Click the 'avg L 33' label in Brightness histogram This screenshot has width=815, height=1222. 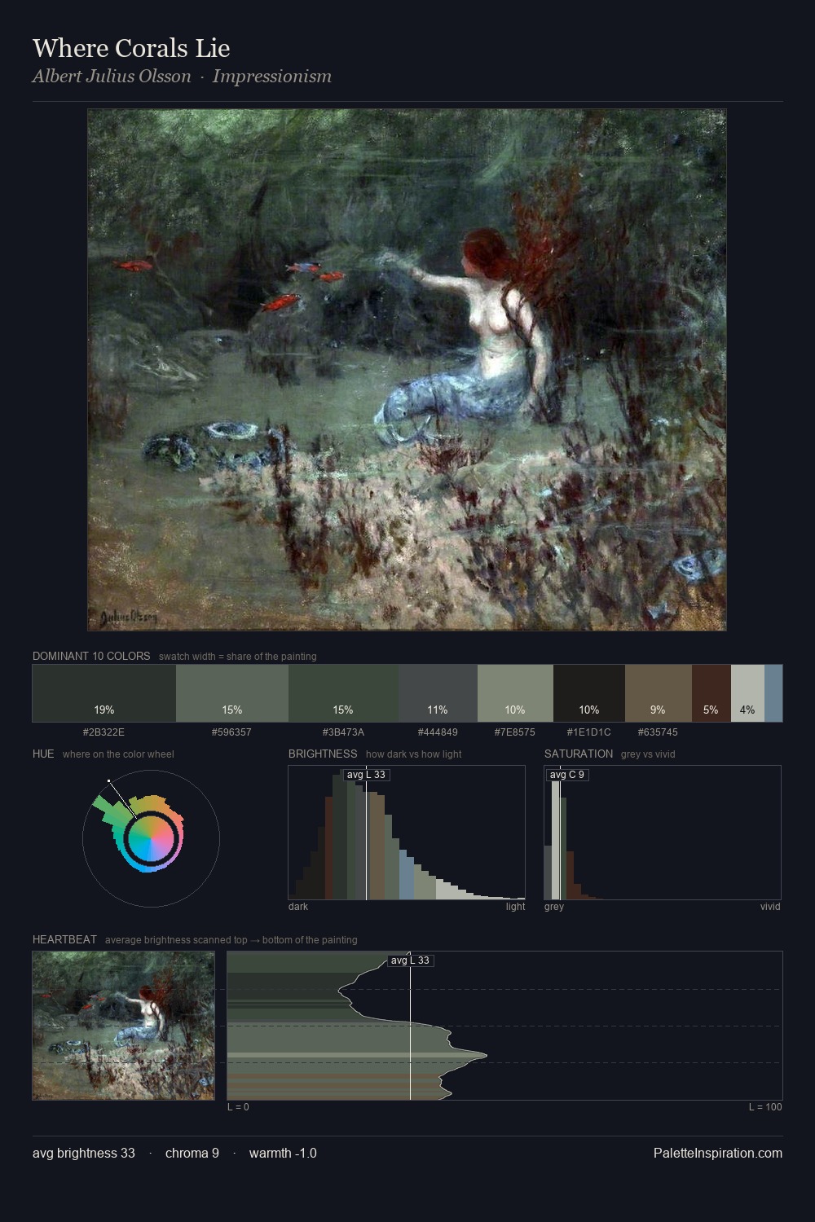[x=366, y=775]
